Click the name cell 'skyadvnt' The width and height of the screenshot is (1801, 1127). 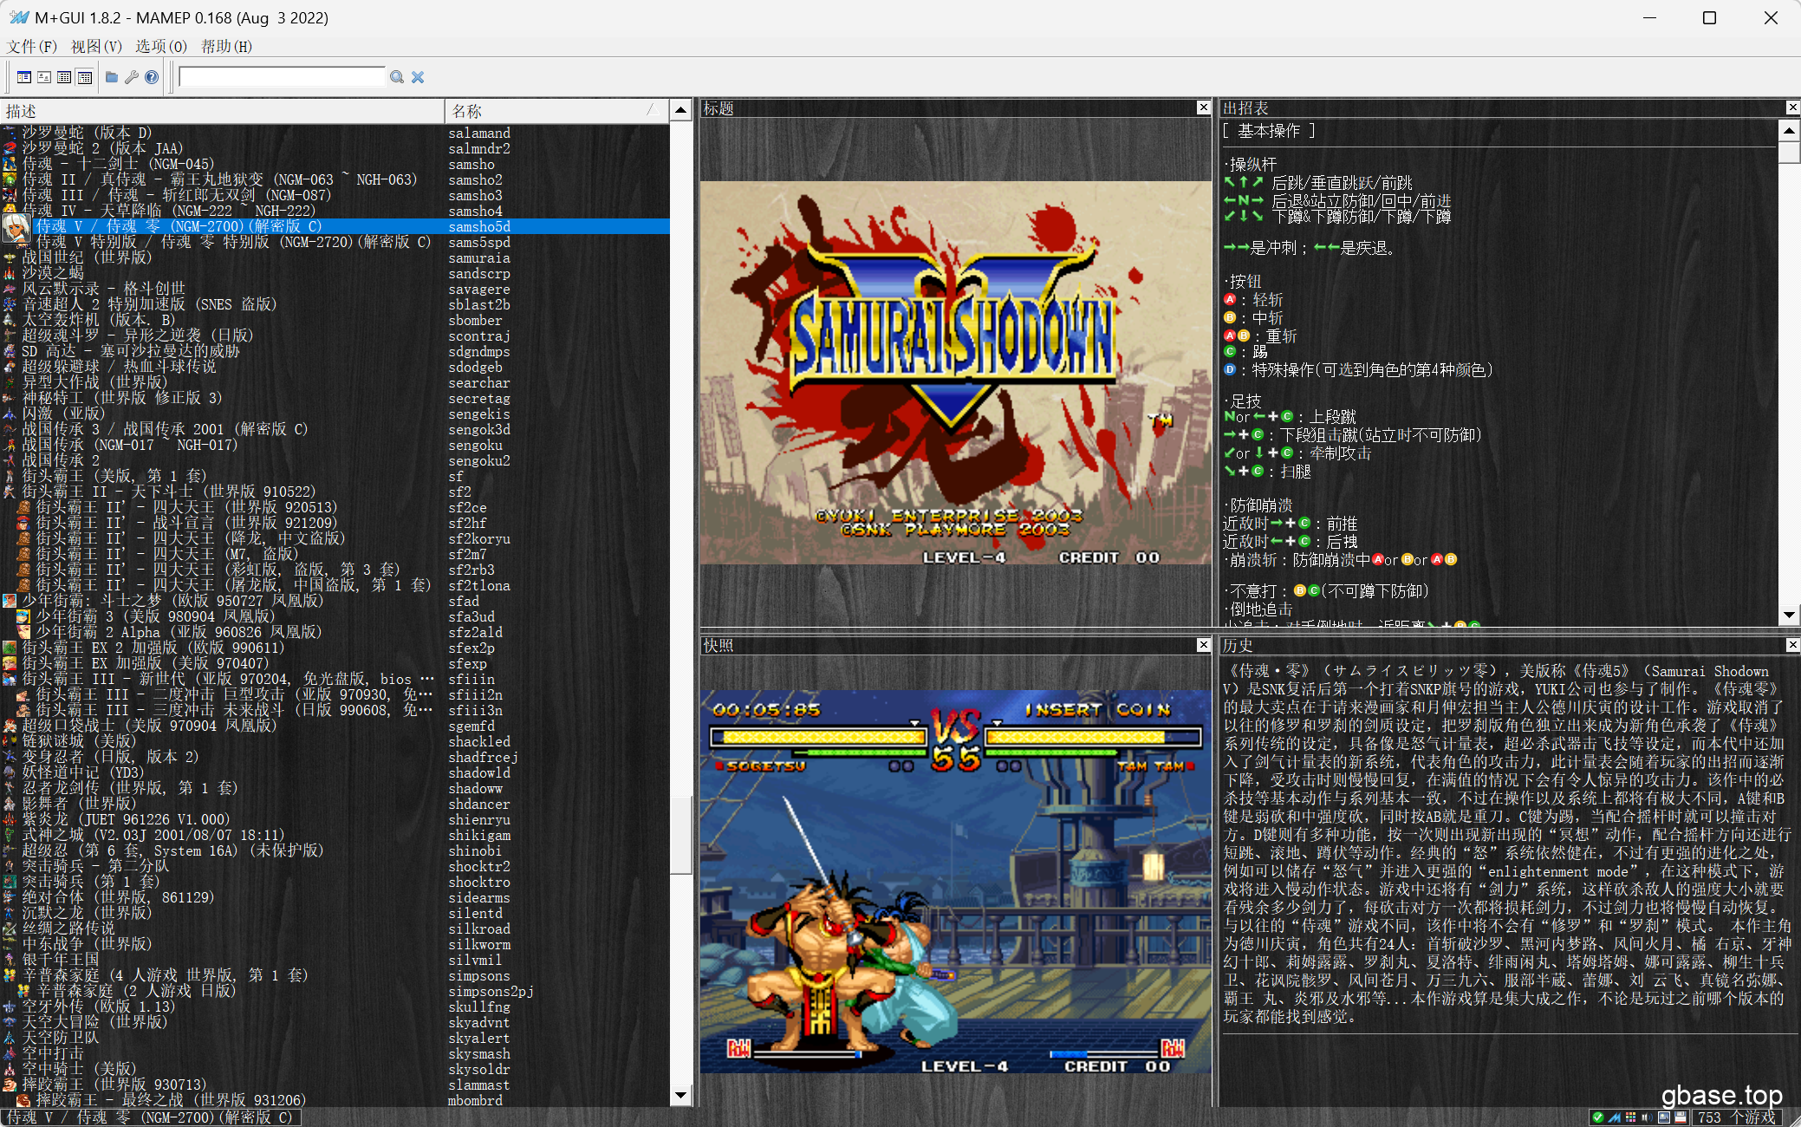pos(479,1022)
